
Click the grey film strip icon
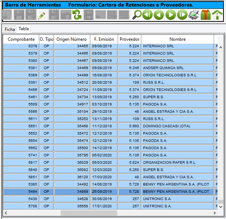(x=88, y=15)
